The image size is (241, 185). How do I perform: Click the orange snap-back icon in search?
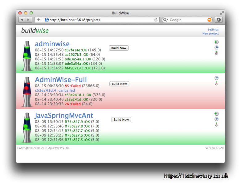click(x=209, y=20)
